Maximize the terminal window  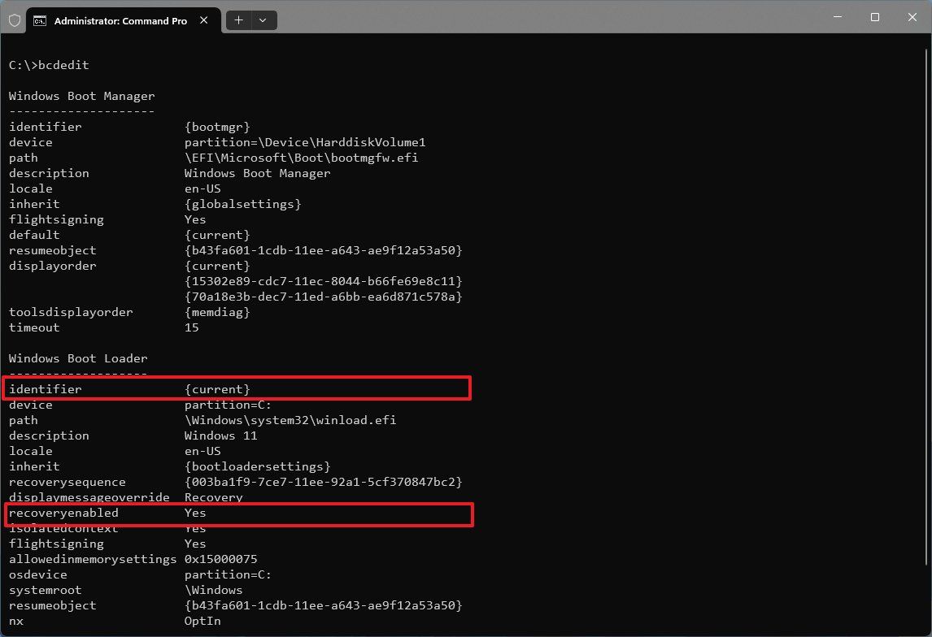875,16
